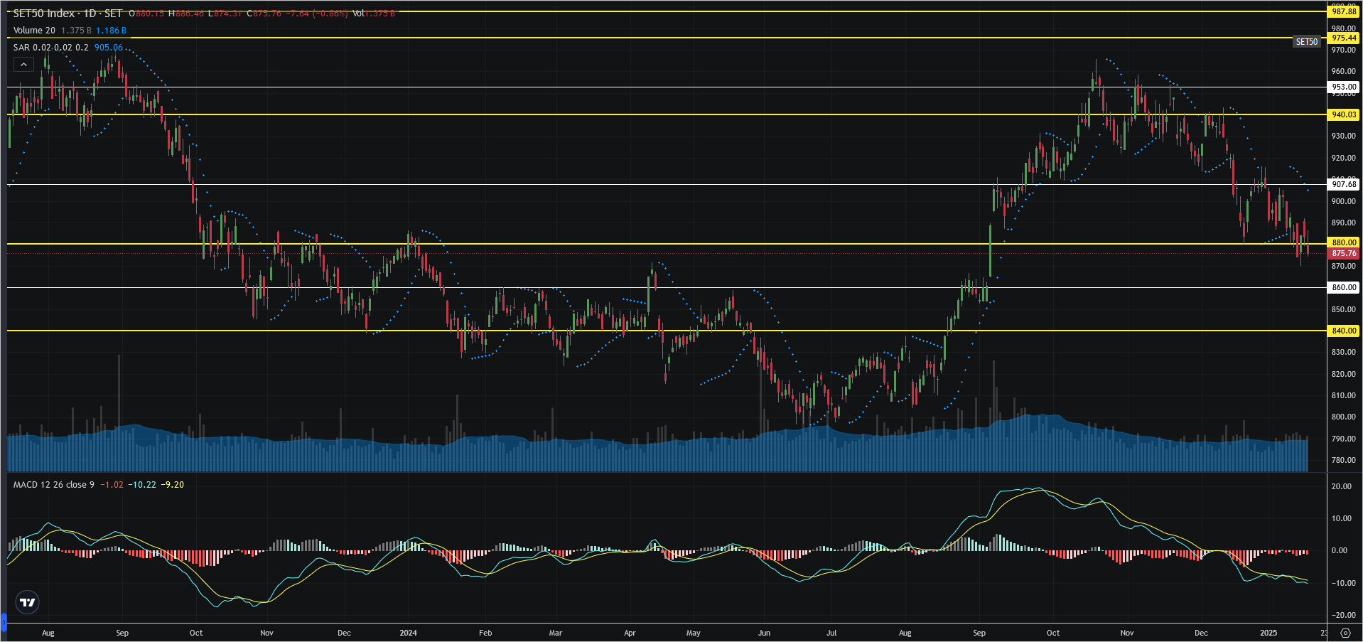Click the MACD histogram value -1.02
This screenshot has width=1363, height=642.
point(112,485)
